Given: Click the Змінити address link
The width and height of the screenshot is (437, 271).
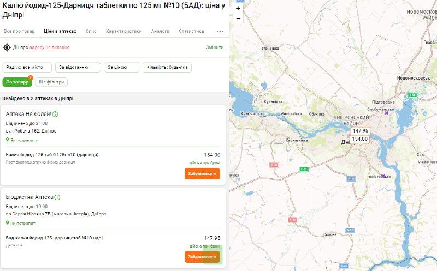Looking at the screenshot, I should pos(214,47).
